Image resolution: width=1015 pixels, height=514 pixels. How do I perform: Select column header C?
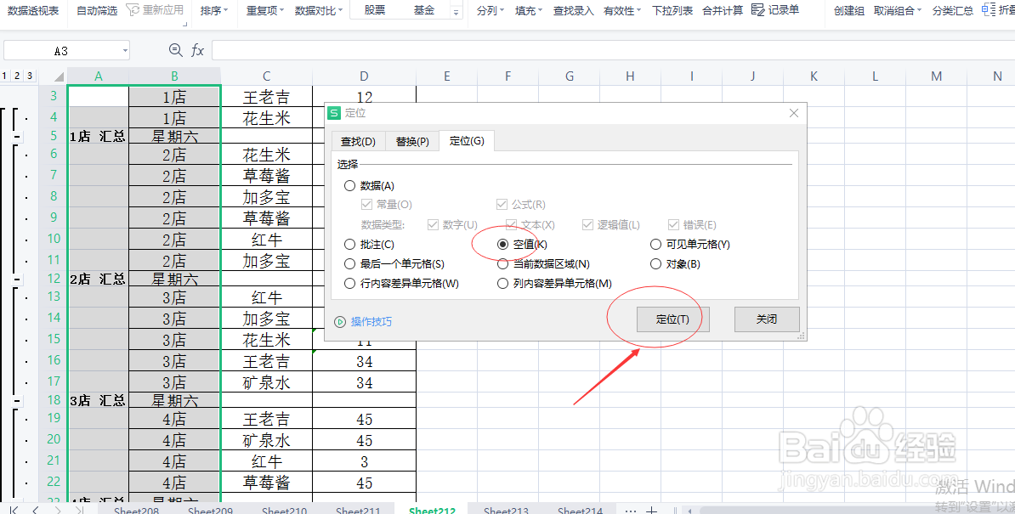pos(267,76)
